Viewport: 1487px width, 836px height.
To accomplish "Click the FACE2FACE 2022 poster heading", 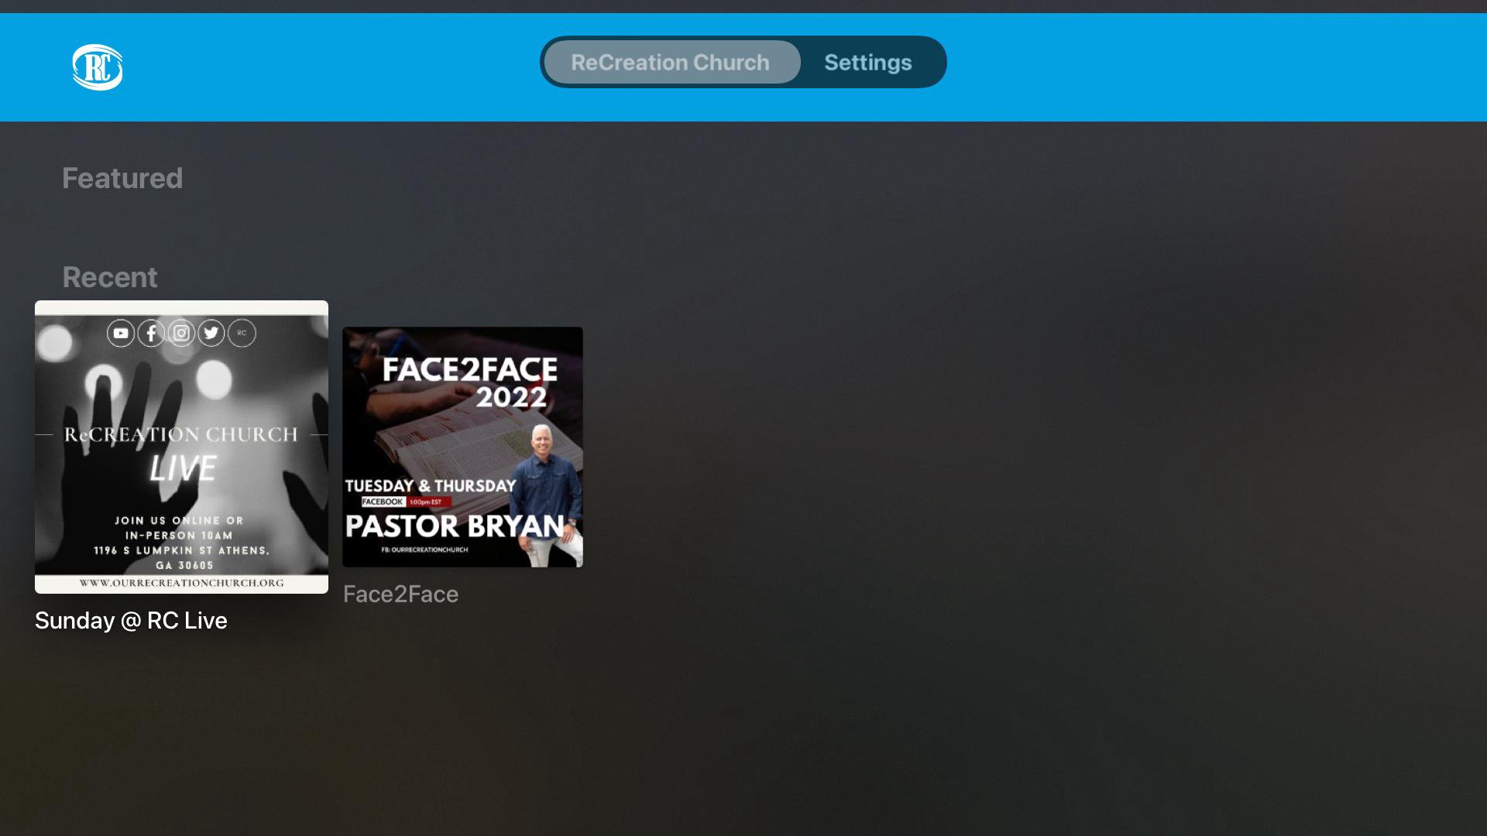I will [470, 382].
